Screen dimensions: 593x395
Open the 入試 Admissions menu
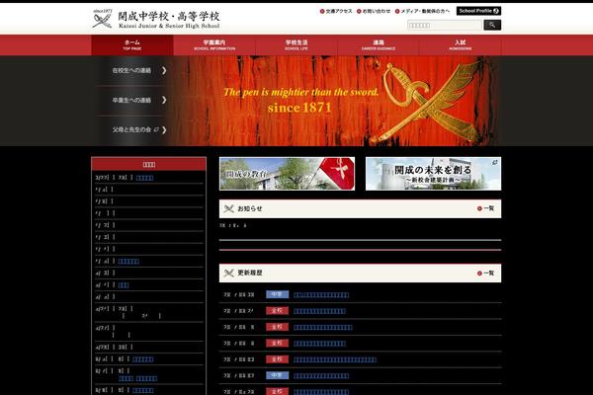(x=461, y=45)
